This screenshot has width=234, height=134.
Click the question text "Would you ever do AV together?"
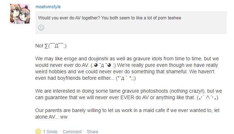[x=69, y=18]
